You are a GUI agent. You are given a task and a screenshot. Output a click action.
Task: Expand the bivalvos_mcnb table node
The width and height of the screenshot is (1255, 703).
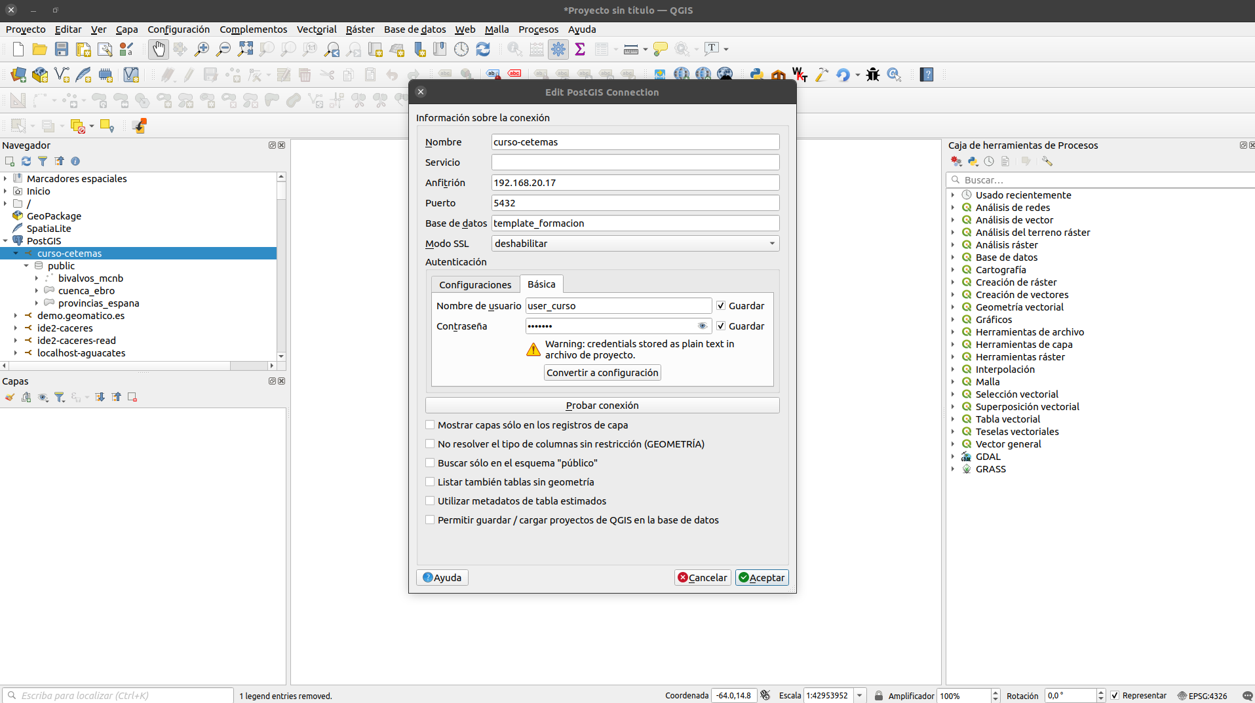click(37, 278)
